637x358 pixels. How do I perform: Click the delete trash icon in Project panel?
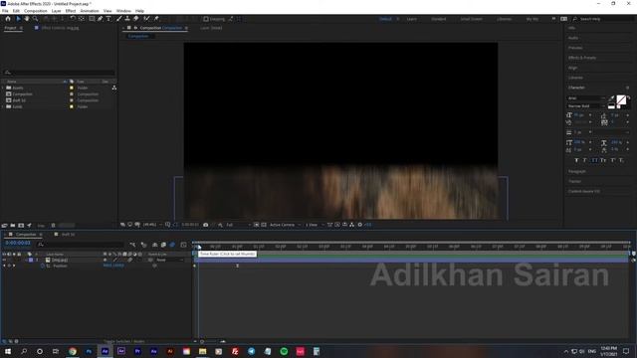53,226
